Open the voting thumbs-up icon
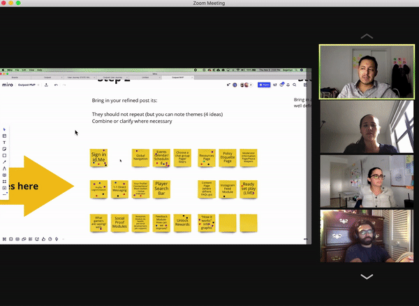The width and height of the screenshot is (419, 306). coord(43,239)
